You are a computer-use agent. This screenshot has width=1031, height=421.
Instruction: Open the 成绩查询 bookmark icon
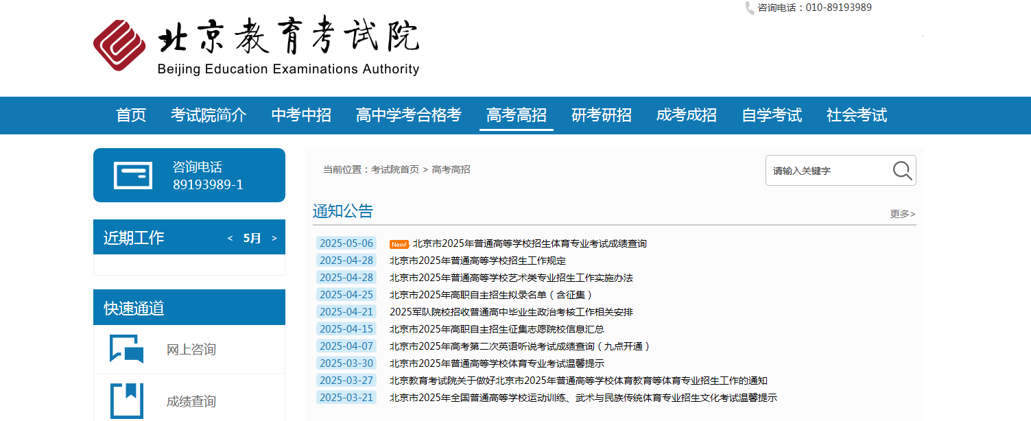coord(127,401)
